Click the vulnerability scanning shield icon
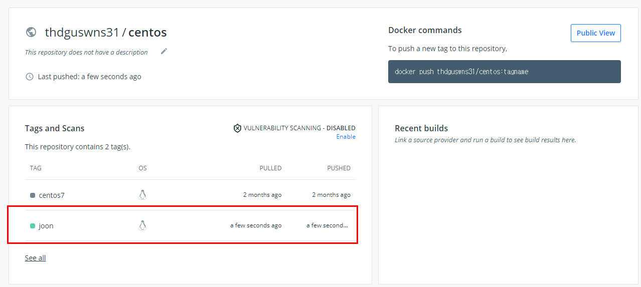Screen dimensions: 641x287 pyautogui.click(x=237, y=128)
